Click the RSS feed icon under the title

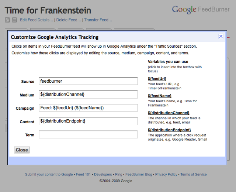coord(7,20)
